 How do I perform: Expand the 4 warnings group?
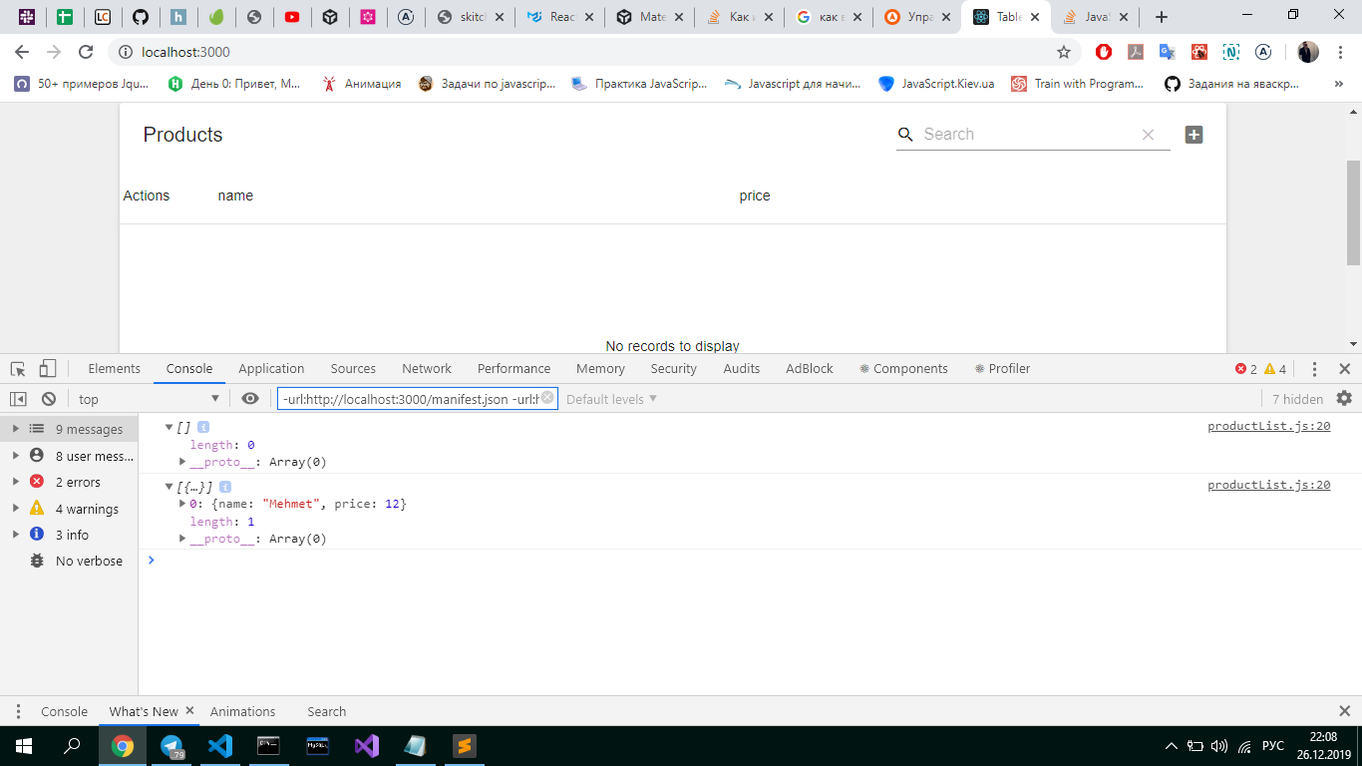pos(15,509)
